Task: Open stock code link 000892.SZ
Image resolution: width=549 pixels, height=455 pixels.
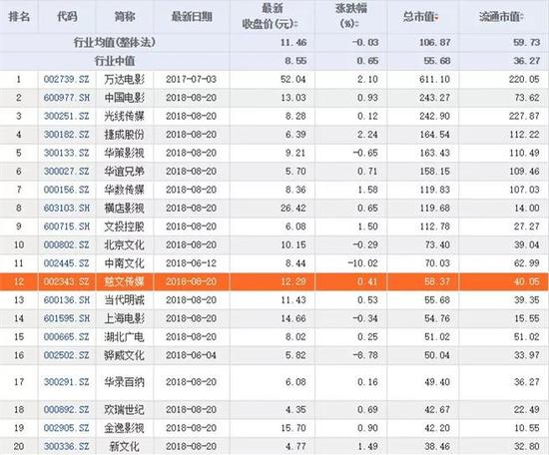Action: [x=67, y=409]
